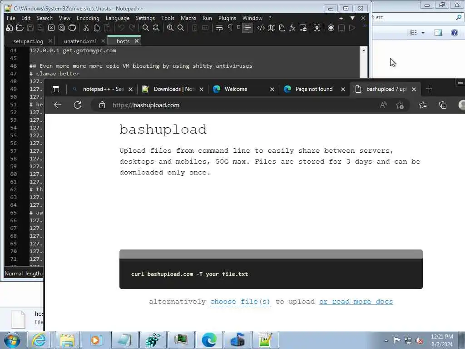This screenshot has width=465, height=349.
Task: Click the Copy icon in Notepad++ toolbar
Action: tap(97, 28)
